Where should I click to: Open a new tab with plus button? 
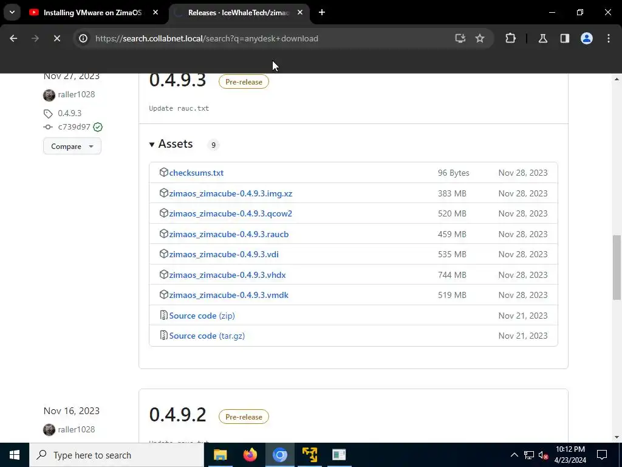(x=322, y=12)
